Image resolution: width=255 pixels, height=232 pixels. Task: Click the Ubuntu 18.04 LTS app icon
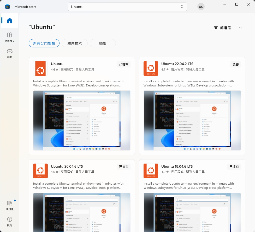[x=151, y=171]
